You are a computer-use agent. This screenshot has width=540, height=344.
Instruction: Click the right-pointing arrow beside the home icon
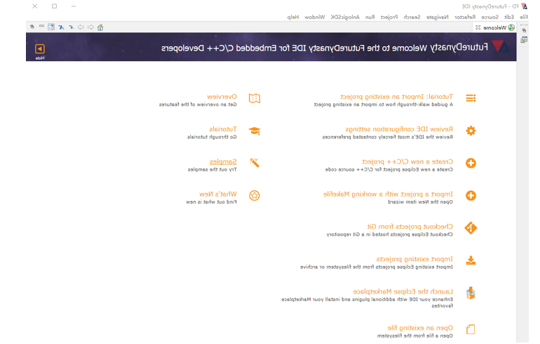pos(90,27)
